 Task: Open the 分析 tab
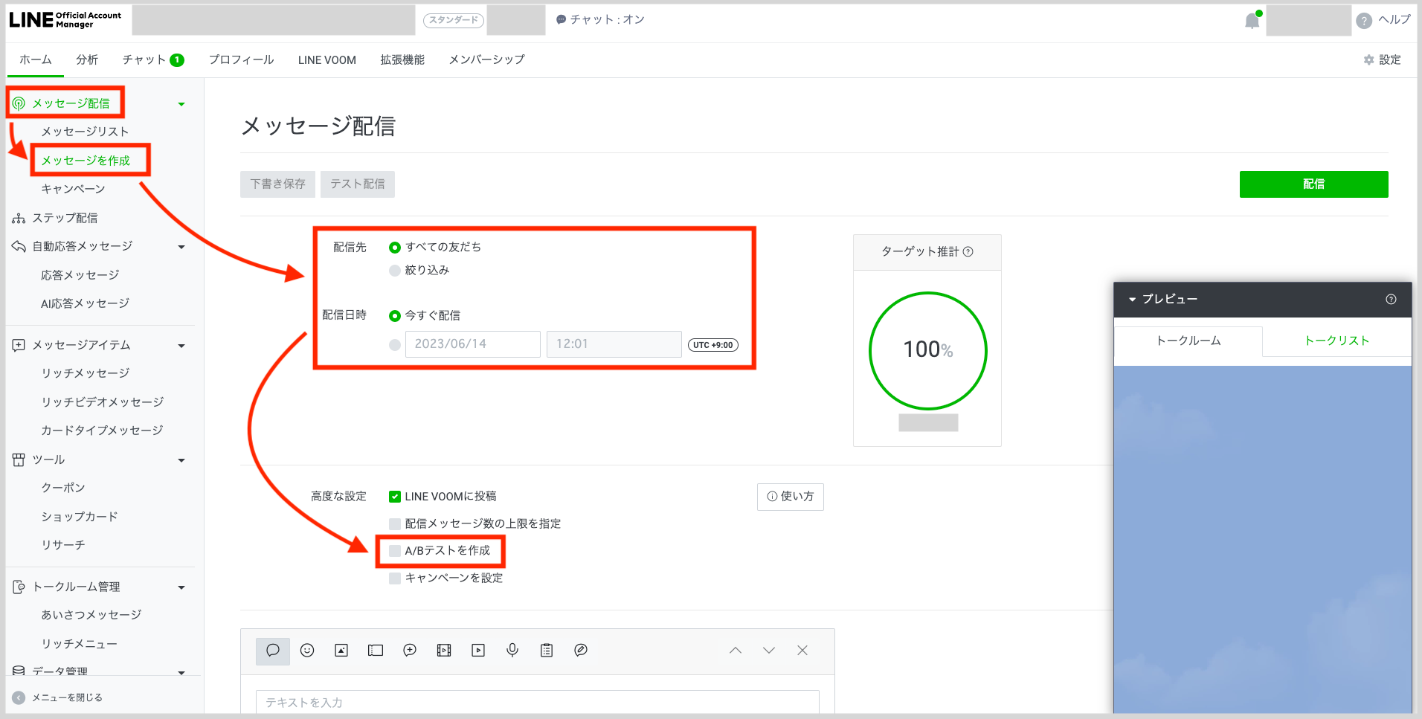(87, 59)
